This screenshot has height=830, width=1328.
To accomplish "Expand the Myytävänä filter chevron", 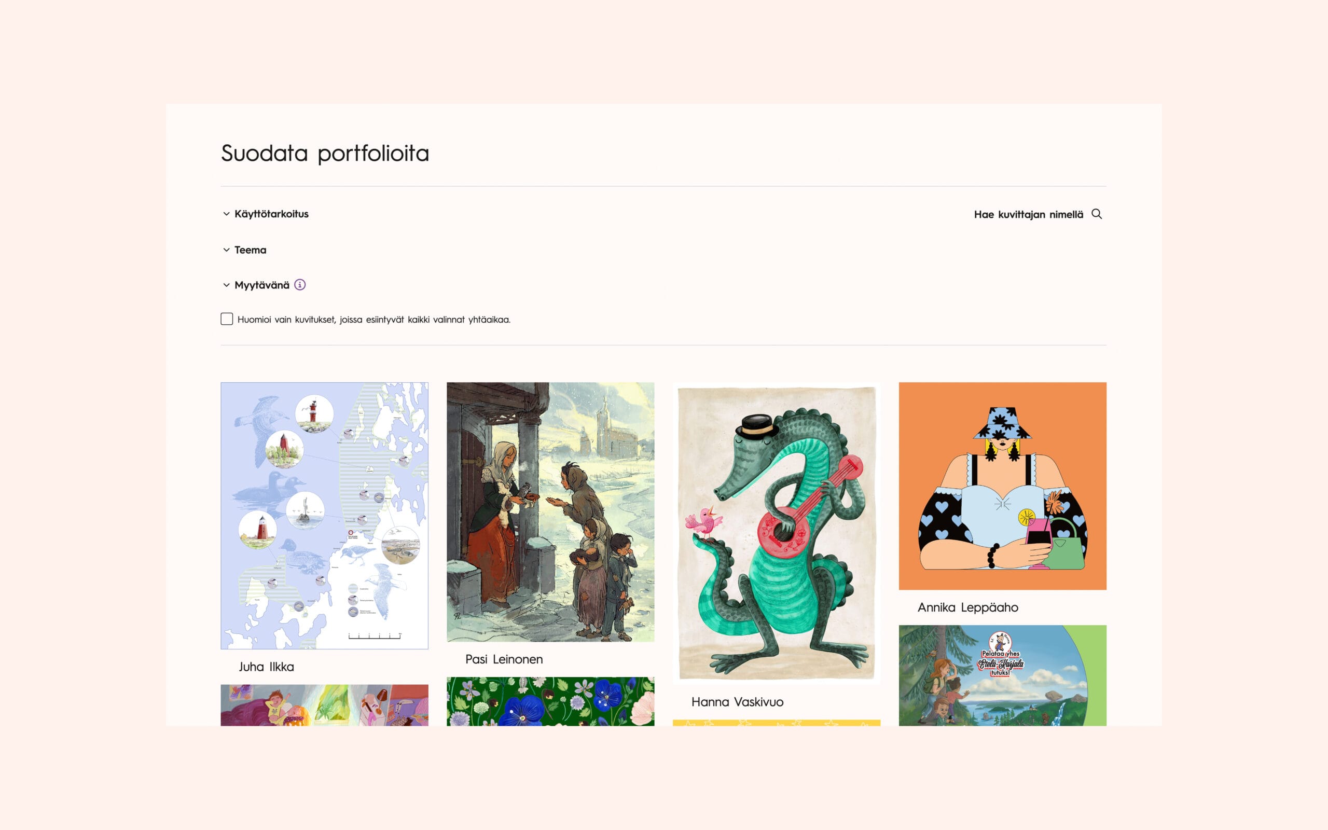I will [226, 285].
